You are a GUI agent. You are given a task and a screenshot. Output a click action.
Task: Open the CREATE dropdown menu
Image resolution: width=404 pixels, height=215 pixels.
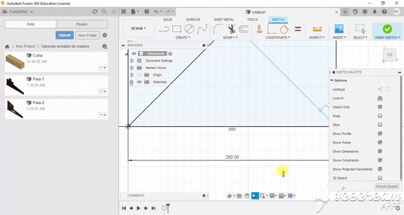click(183, 38)
